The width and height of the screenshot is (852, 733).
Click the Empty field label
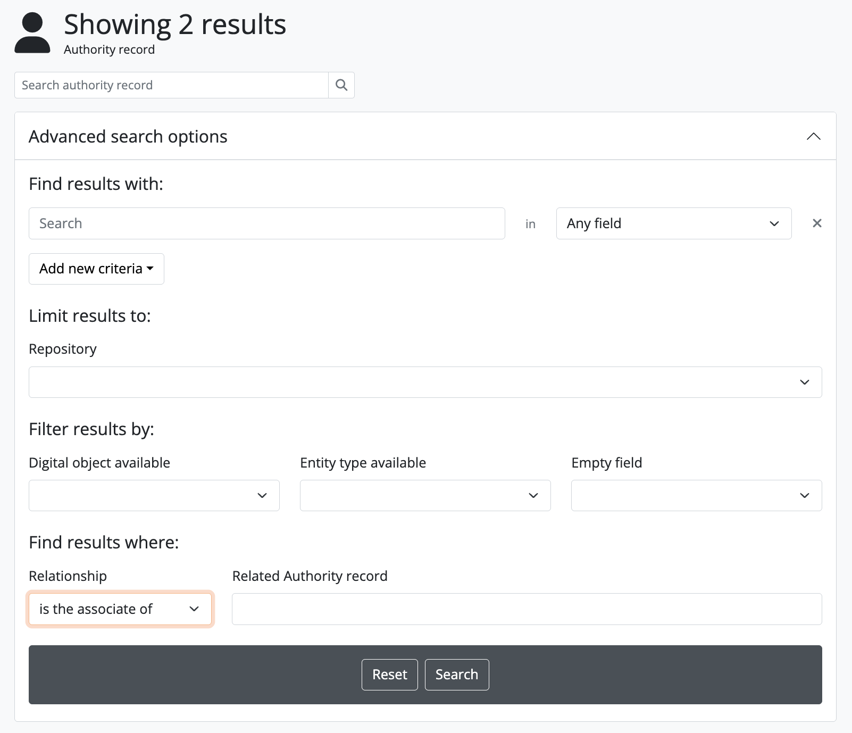point(606,463)
